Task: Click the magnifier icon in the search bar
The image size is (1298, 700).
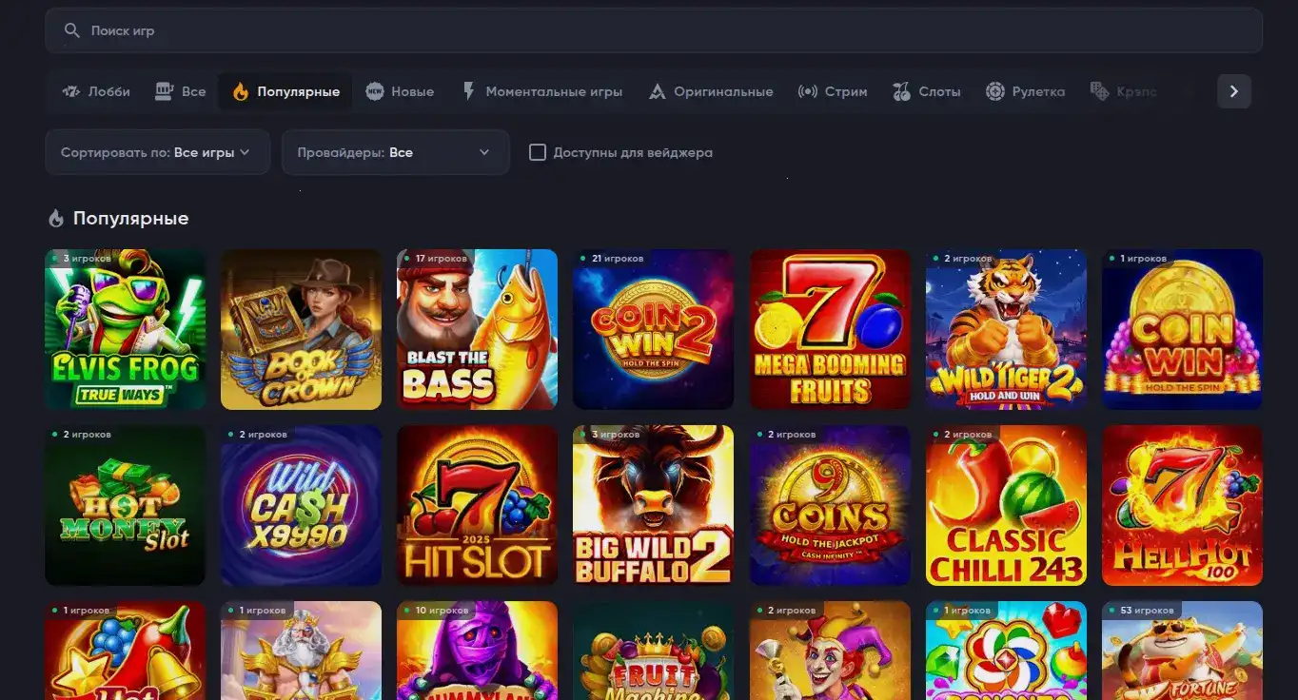Action: [71, 29]
